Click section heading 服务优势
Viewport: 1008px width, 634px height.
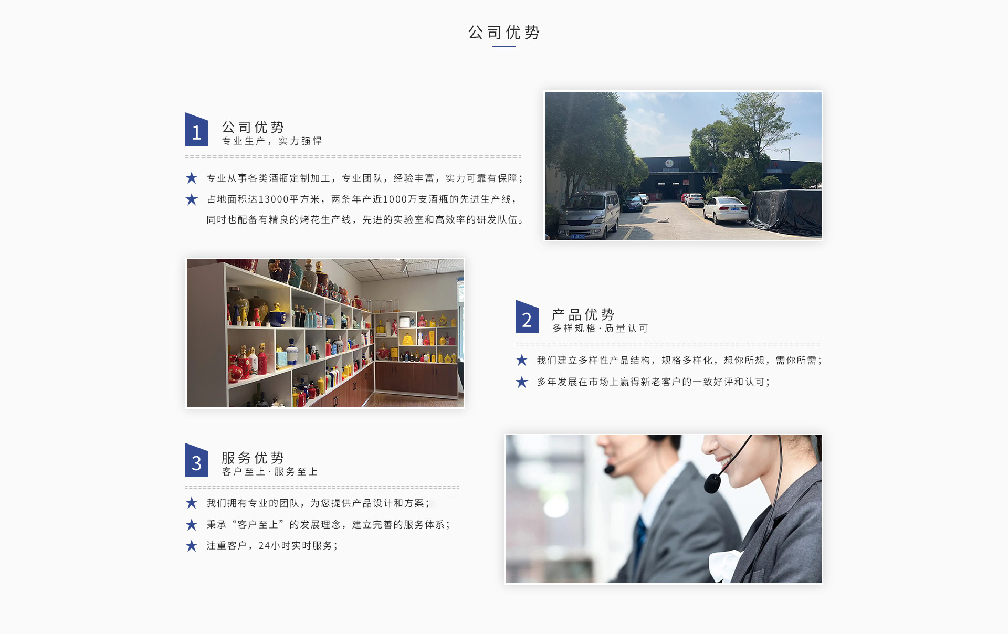[253, 458]
